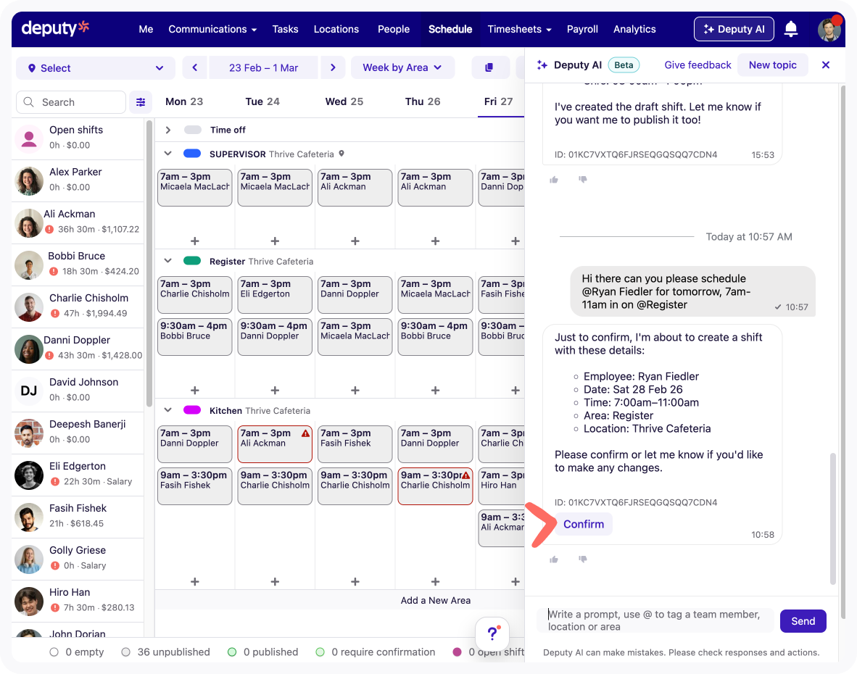Open the schedule filter settings icon
The image size is (857, 674).
click(x=141, y=102)
